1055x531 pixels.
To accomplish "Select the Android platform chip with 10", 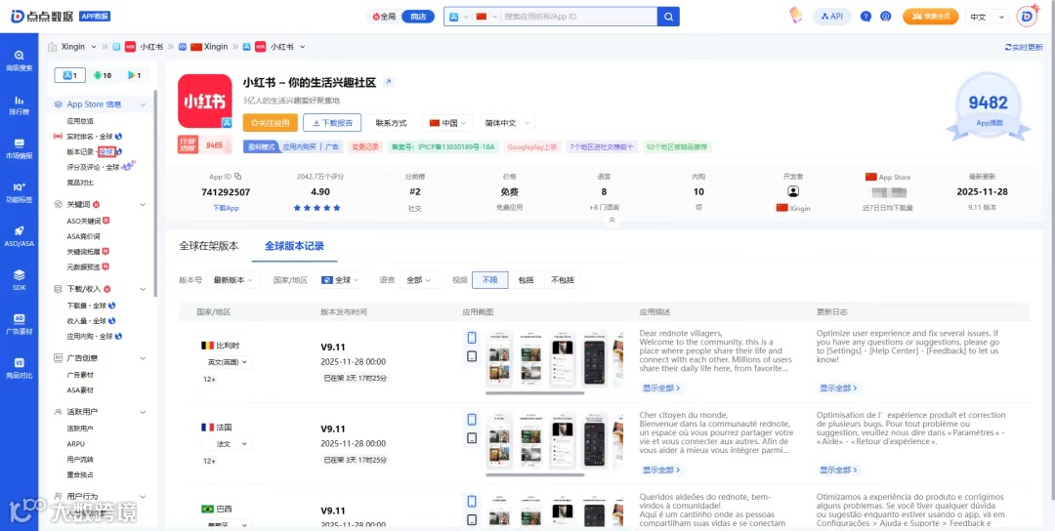I will 103,75.
